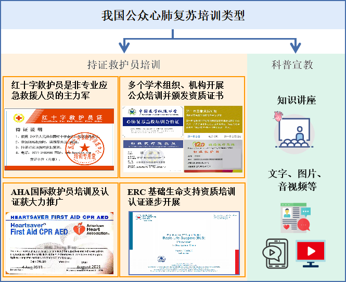346x282 pixels.
Task: Open the 120 first aid card image
Action: [x=213, y=155]
